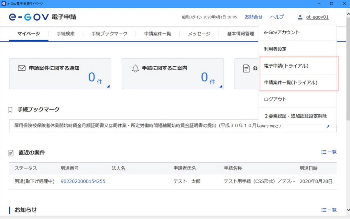Image resolution: width=350 pixels, height=219 pixels.
Task: Click the 到達日時 column header
Action: tap(309, 168)
